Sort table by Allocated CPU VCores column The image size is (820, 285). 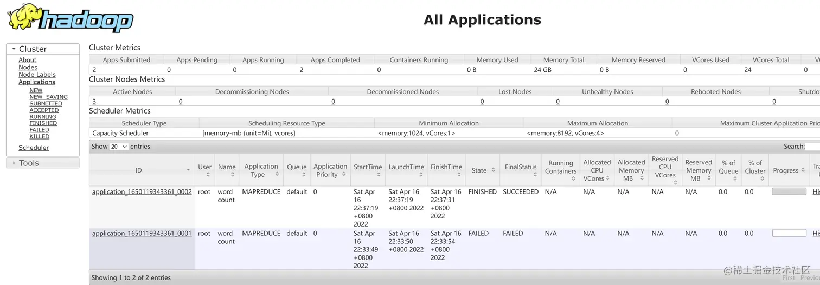click(x=597, y=170)
